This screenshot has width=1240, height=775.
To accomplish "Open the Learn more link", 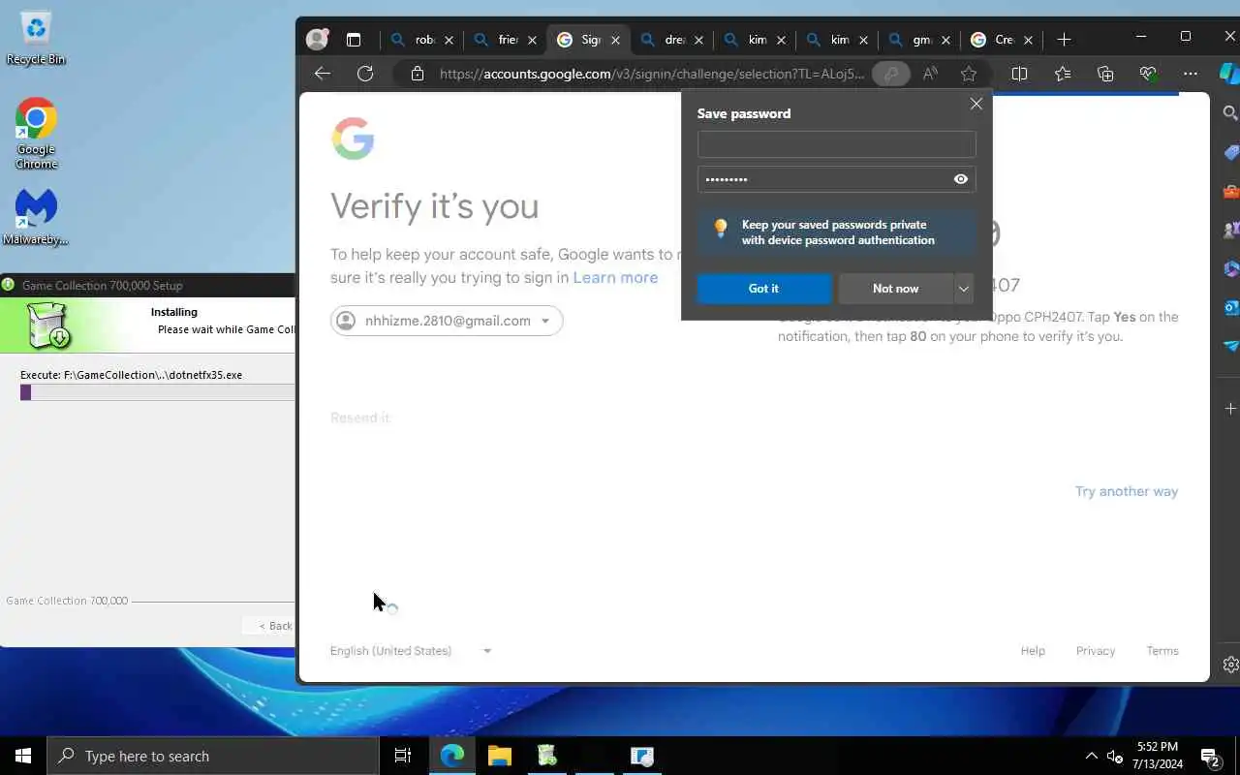I will pos(615,278).
